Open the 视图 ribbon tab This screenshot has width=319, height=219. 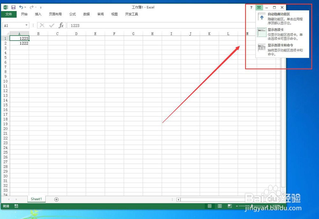click(114, 14)
